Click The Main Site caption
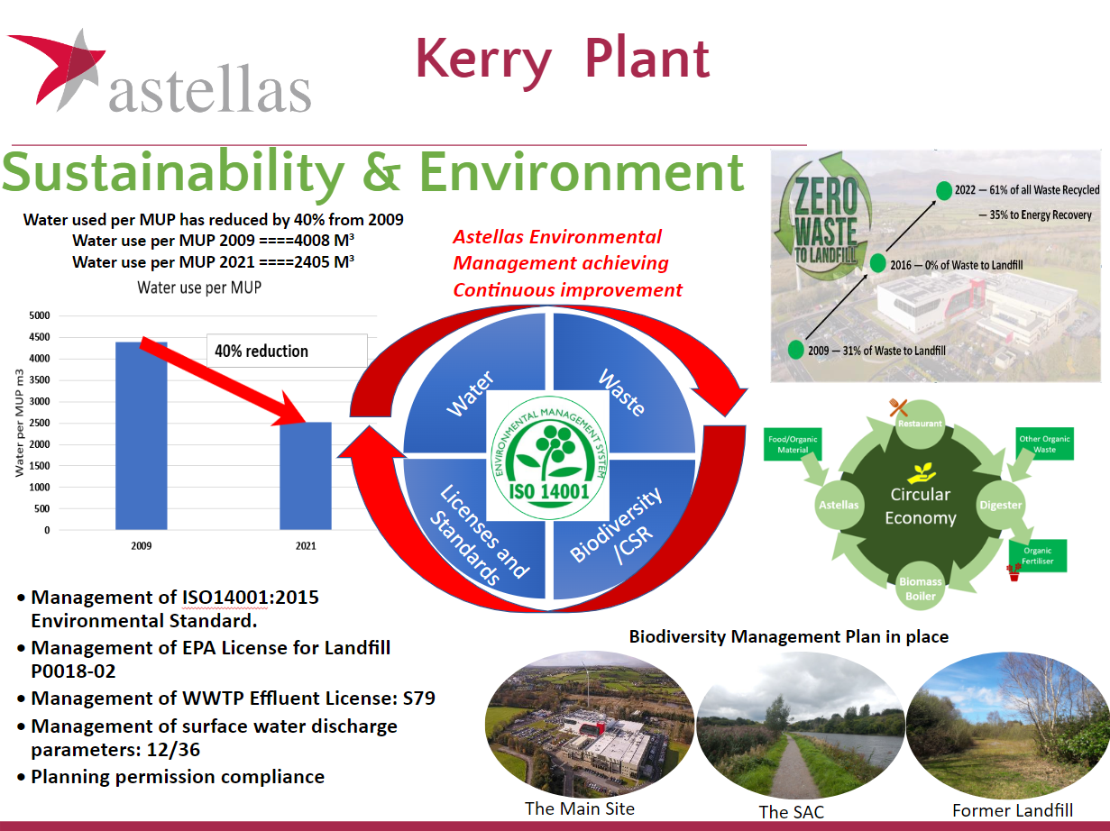1110x831 pixels. click(x=580, y=808)
